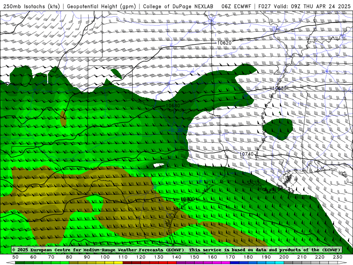Click legend value 170

[230, 257]
